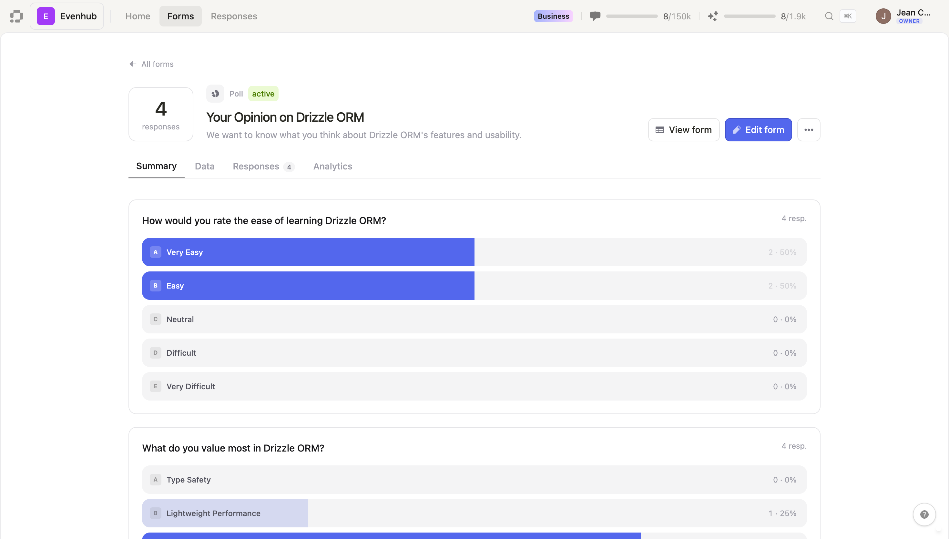The width and height of the screenshot is (949, 539).
Task: Select the Forms nav item
Action: pyautogui.click(x=181, y=16)
